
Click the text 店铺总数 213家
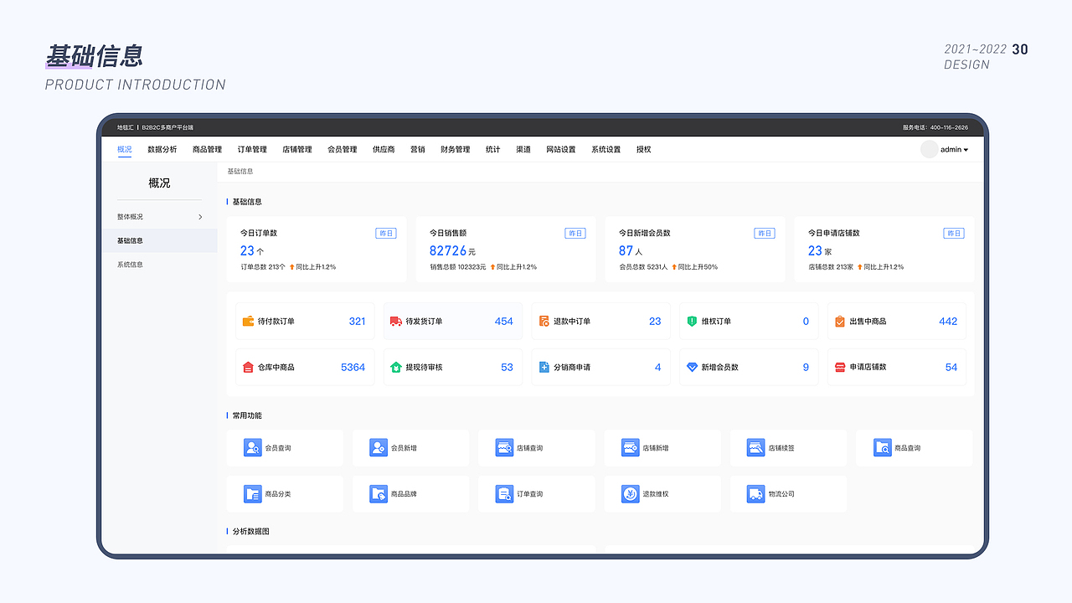point(831,267)
